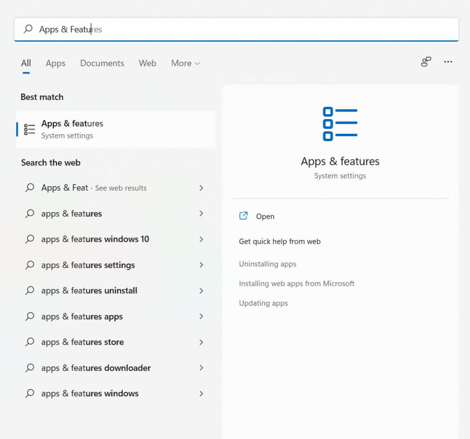Viewport: 470px width, 439px height.
Task: Expand the More filter dropdown
Action: point(185,63)
